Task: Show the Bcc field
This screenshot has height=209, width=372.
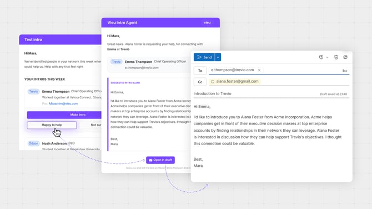Action: 344,71
